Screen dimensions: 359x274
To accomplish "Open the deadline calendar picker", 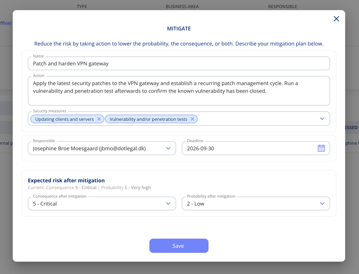I will pyautogui.click(x=321, y=148).
